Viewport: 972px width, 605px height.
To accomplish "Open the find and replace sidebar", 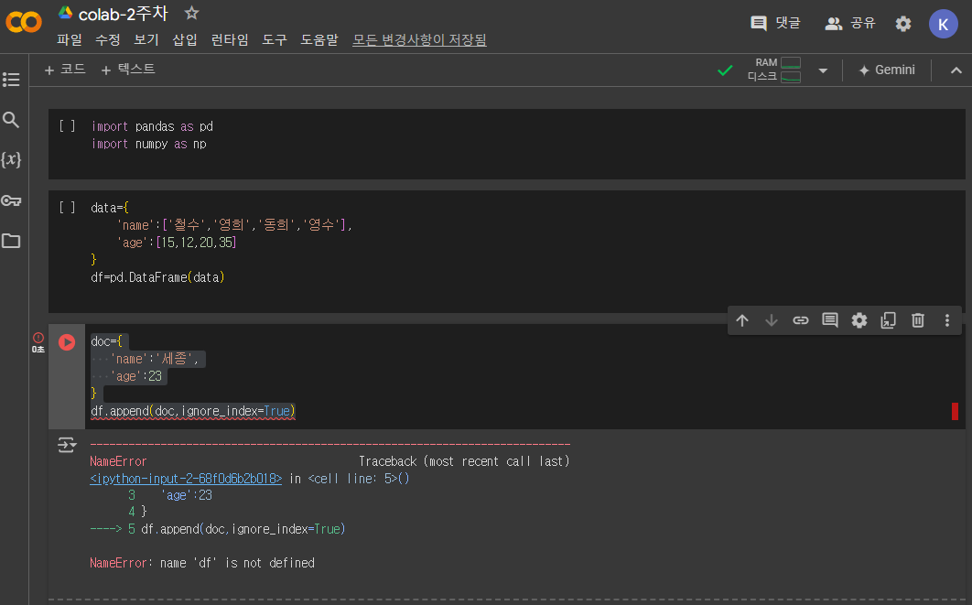I will click(x=11, y=120).
